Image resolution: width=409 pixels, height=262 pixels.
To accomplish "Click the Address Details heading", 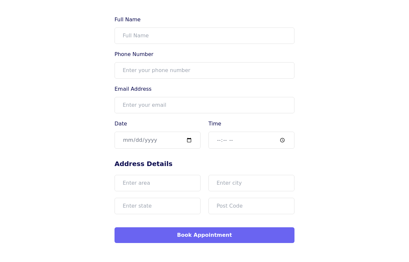I will tap(143, 164).
